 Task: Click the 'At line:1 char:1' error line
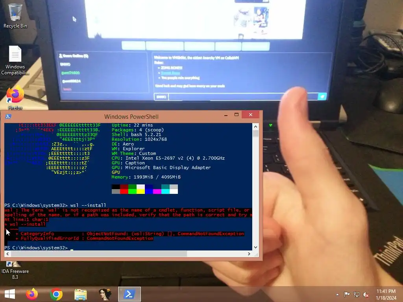coord(26,219)
